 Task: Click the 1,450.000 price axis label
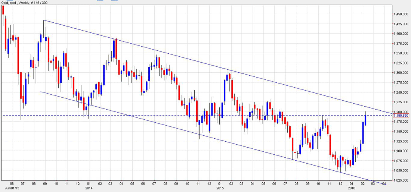[x=401, y=14]
